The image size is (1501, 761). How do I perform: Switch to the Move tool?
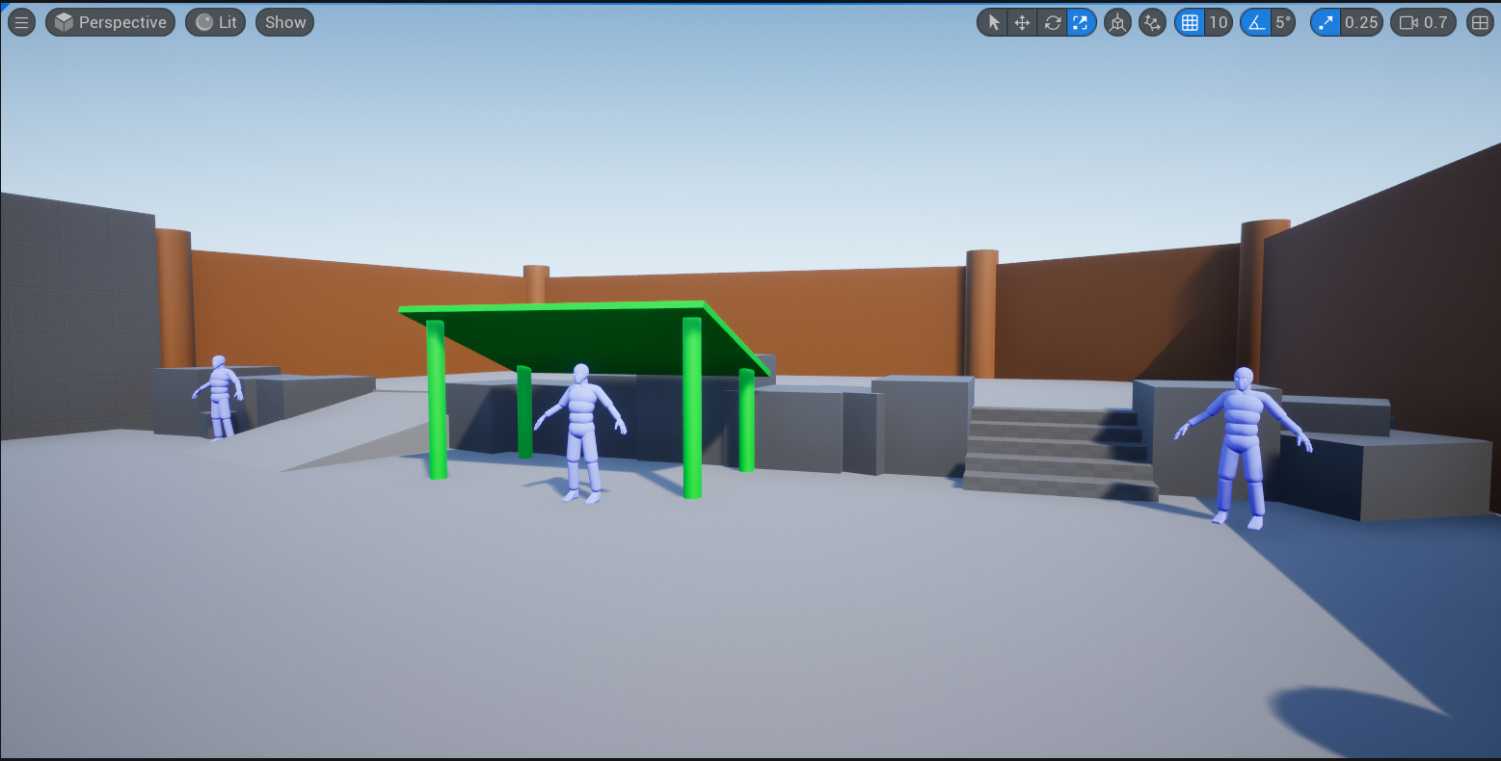click(x=1023, y=21)
